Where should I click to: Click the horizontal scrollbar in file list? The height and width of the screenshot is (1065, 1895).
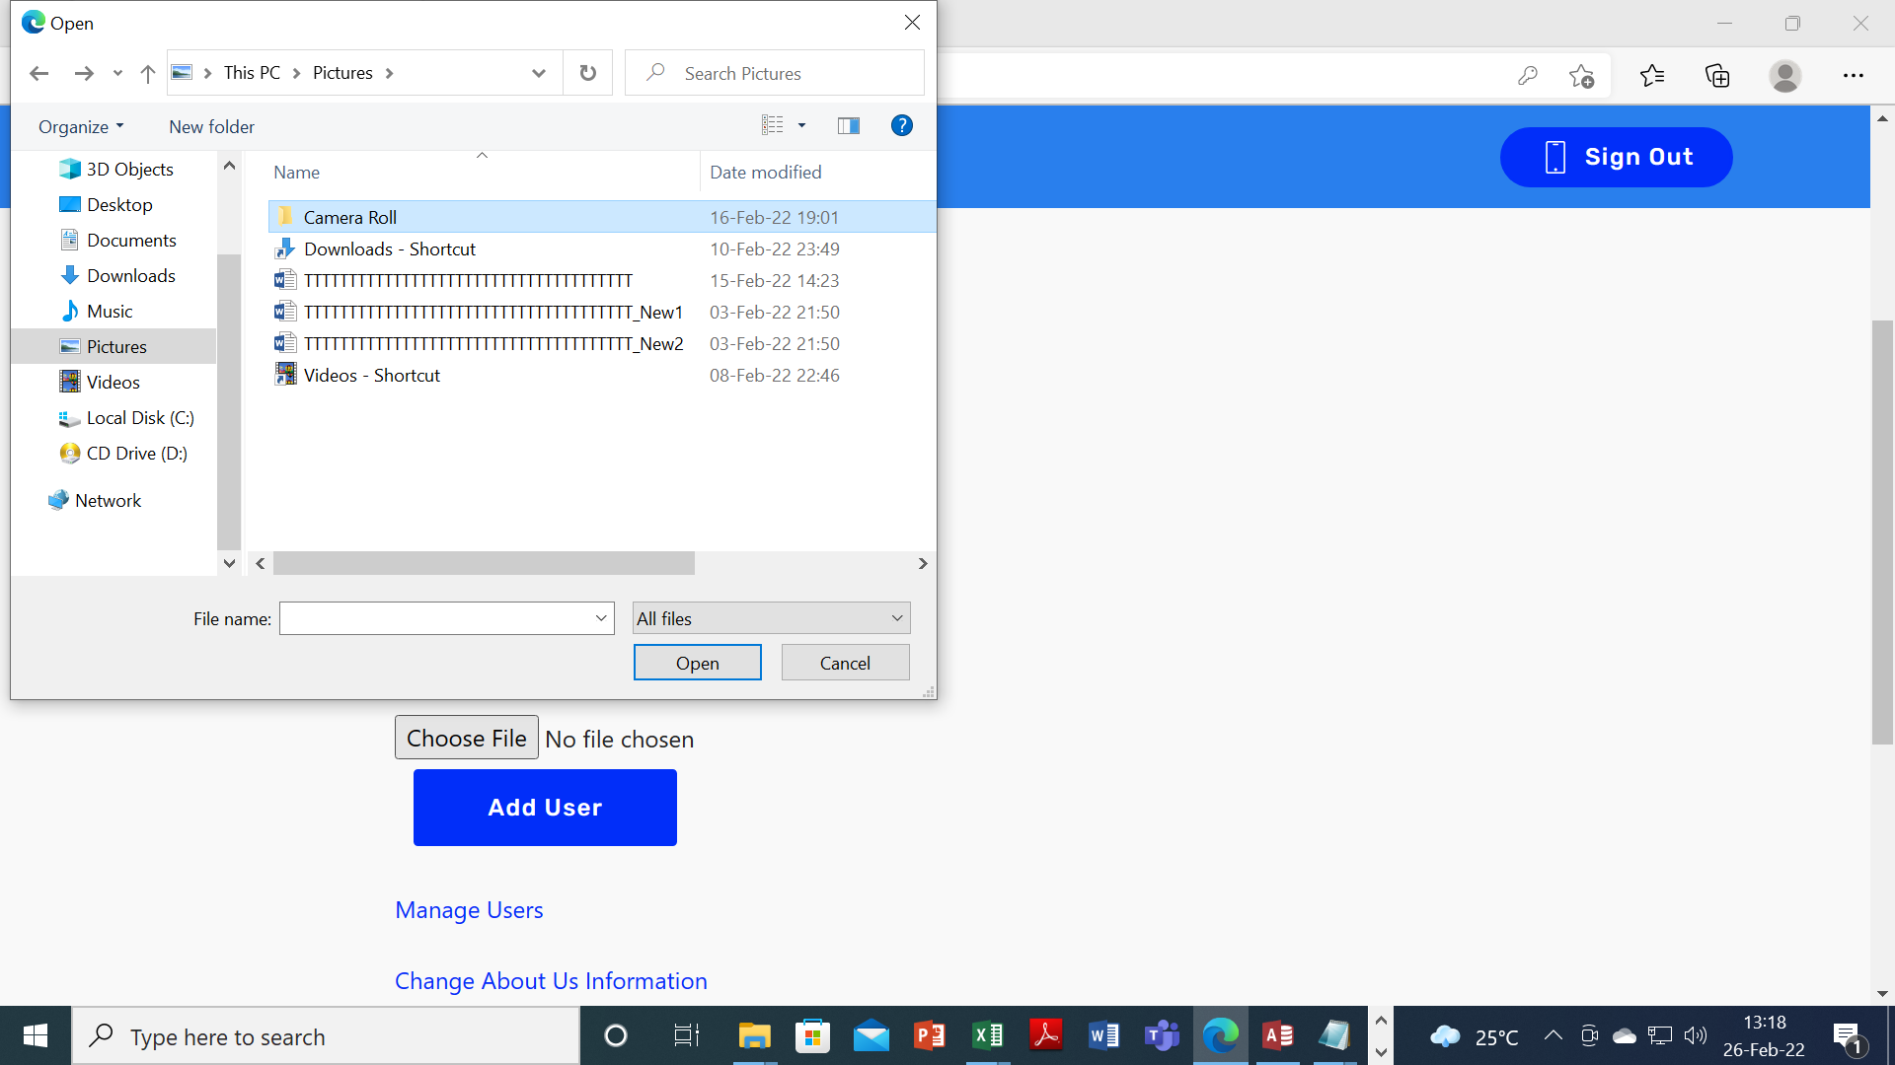coord(484,563)
